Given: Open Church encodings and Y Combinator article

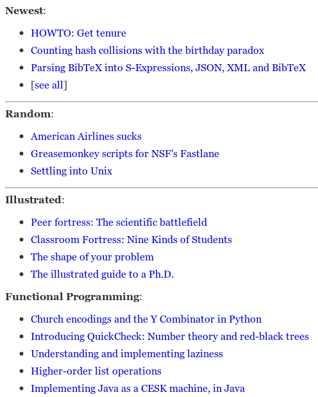Looking at the screenshot, I should pyautogui.click(x=146, y=319).
